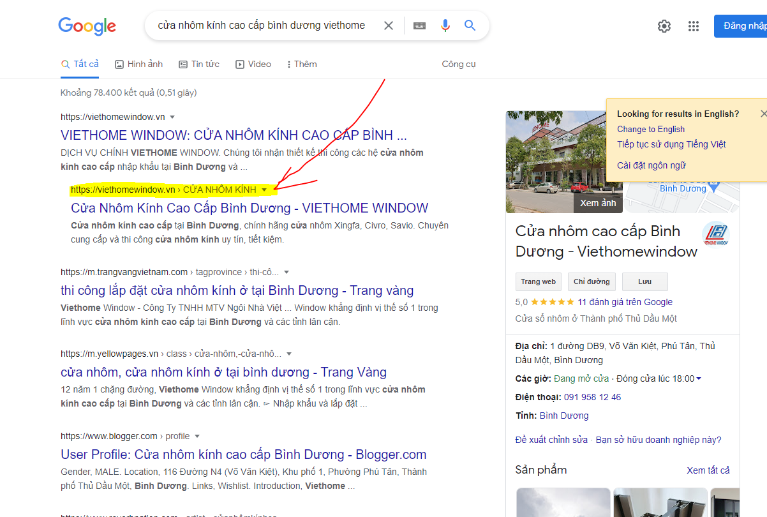Click inside the search text field
The image size is (767, 517).
pyautogui.click(x=262, y=26)
